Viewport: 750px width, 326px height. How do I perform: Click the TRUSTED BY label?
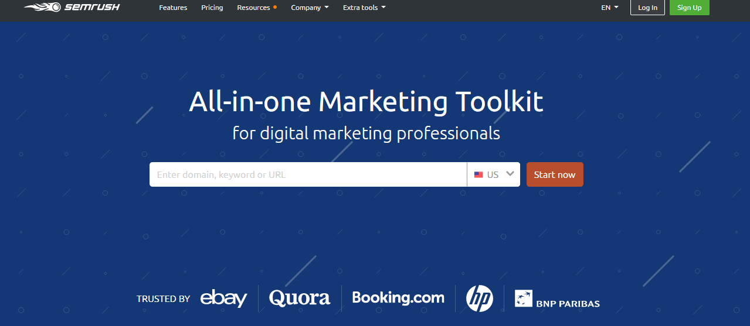(163, 298)
